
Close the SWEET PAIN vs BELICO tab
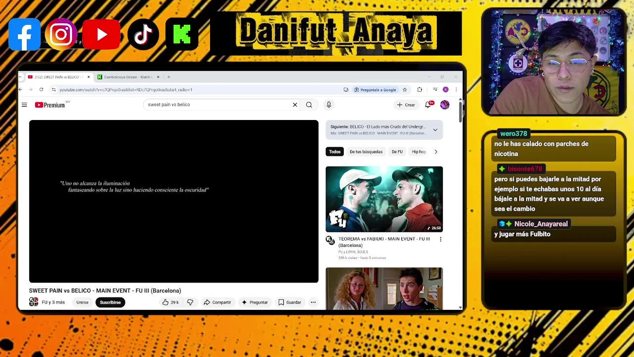[89, 77]
